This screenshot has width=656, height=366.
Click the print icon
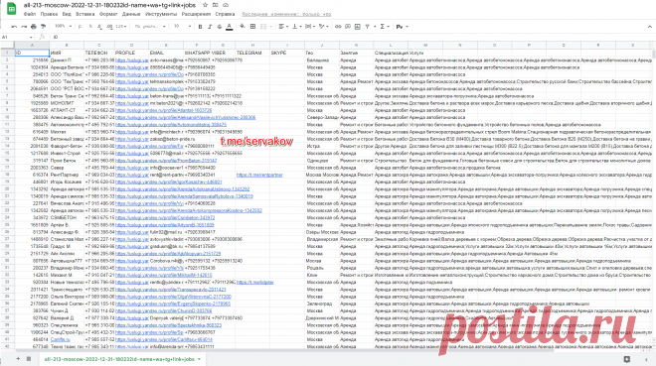(34, 27)
